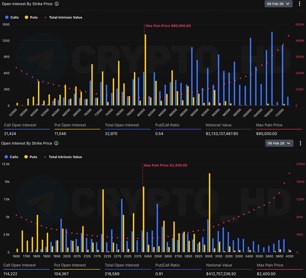The image size is (306, 278).
Task: Open the info icon beside the bottom chart title
Action: (x=56, y=143)
